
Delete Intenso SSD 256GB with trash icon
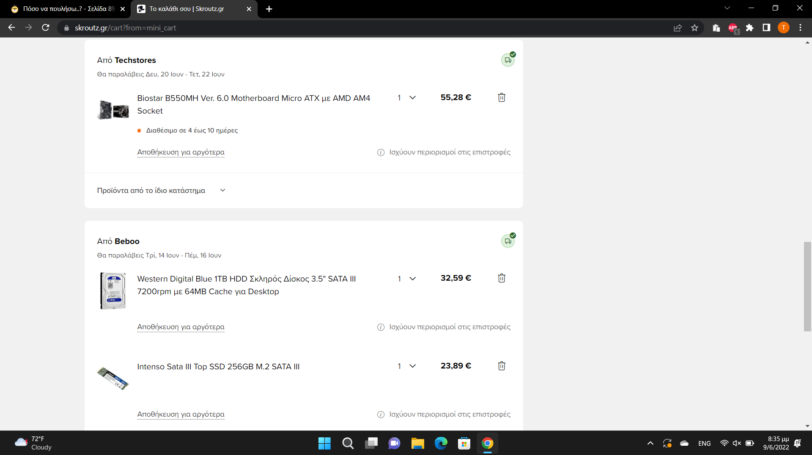[502, 366]
